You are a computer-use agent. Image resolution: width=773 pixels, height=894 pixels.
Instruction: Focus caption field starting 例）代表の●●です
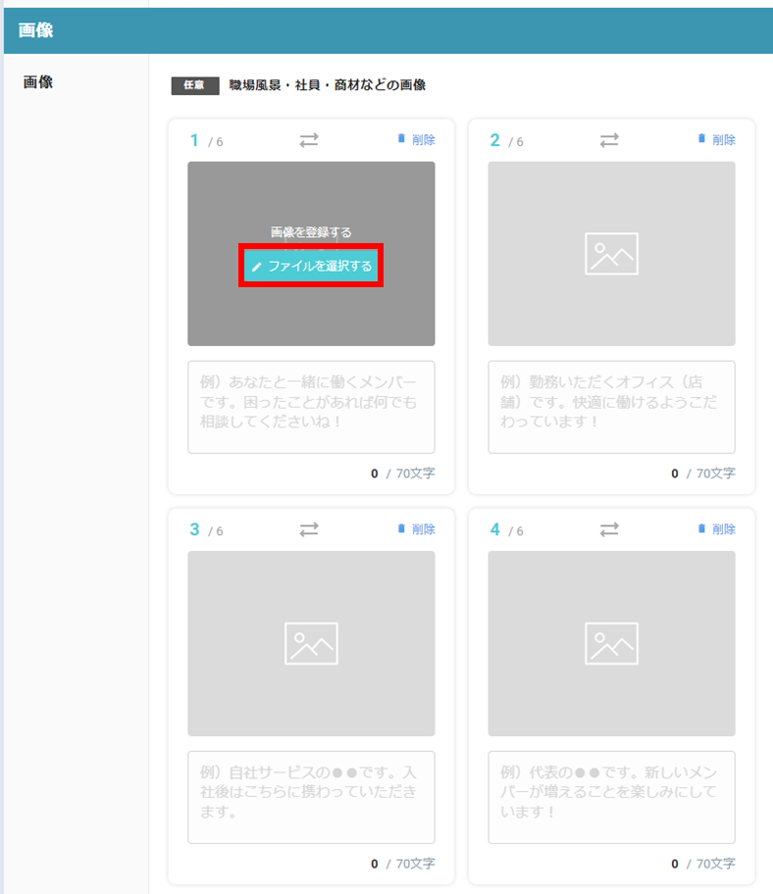[611, 797]
